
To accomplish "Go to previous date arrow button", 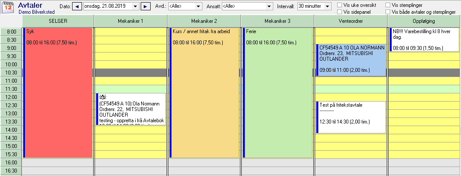I will pyautogui.click(x=77, y=6).
